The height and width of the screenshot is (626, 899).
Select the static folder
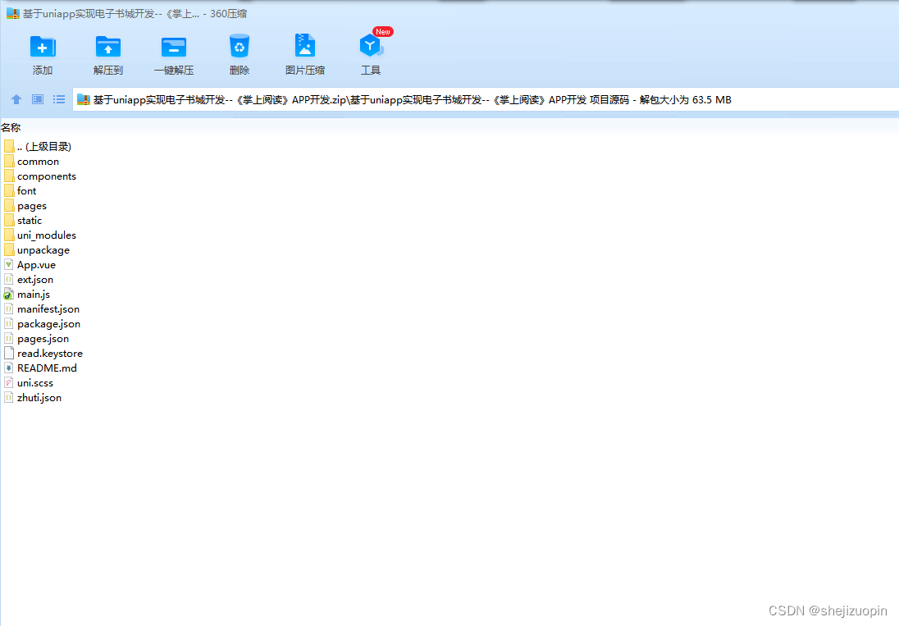[x=23, y=221]
